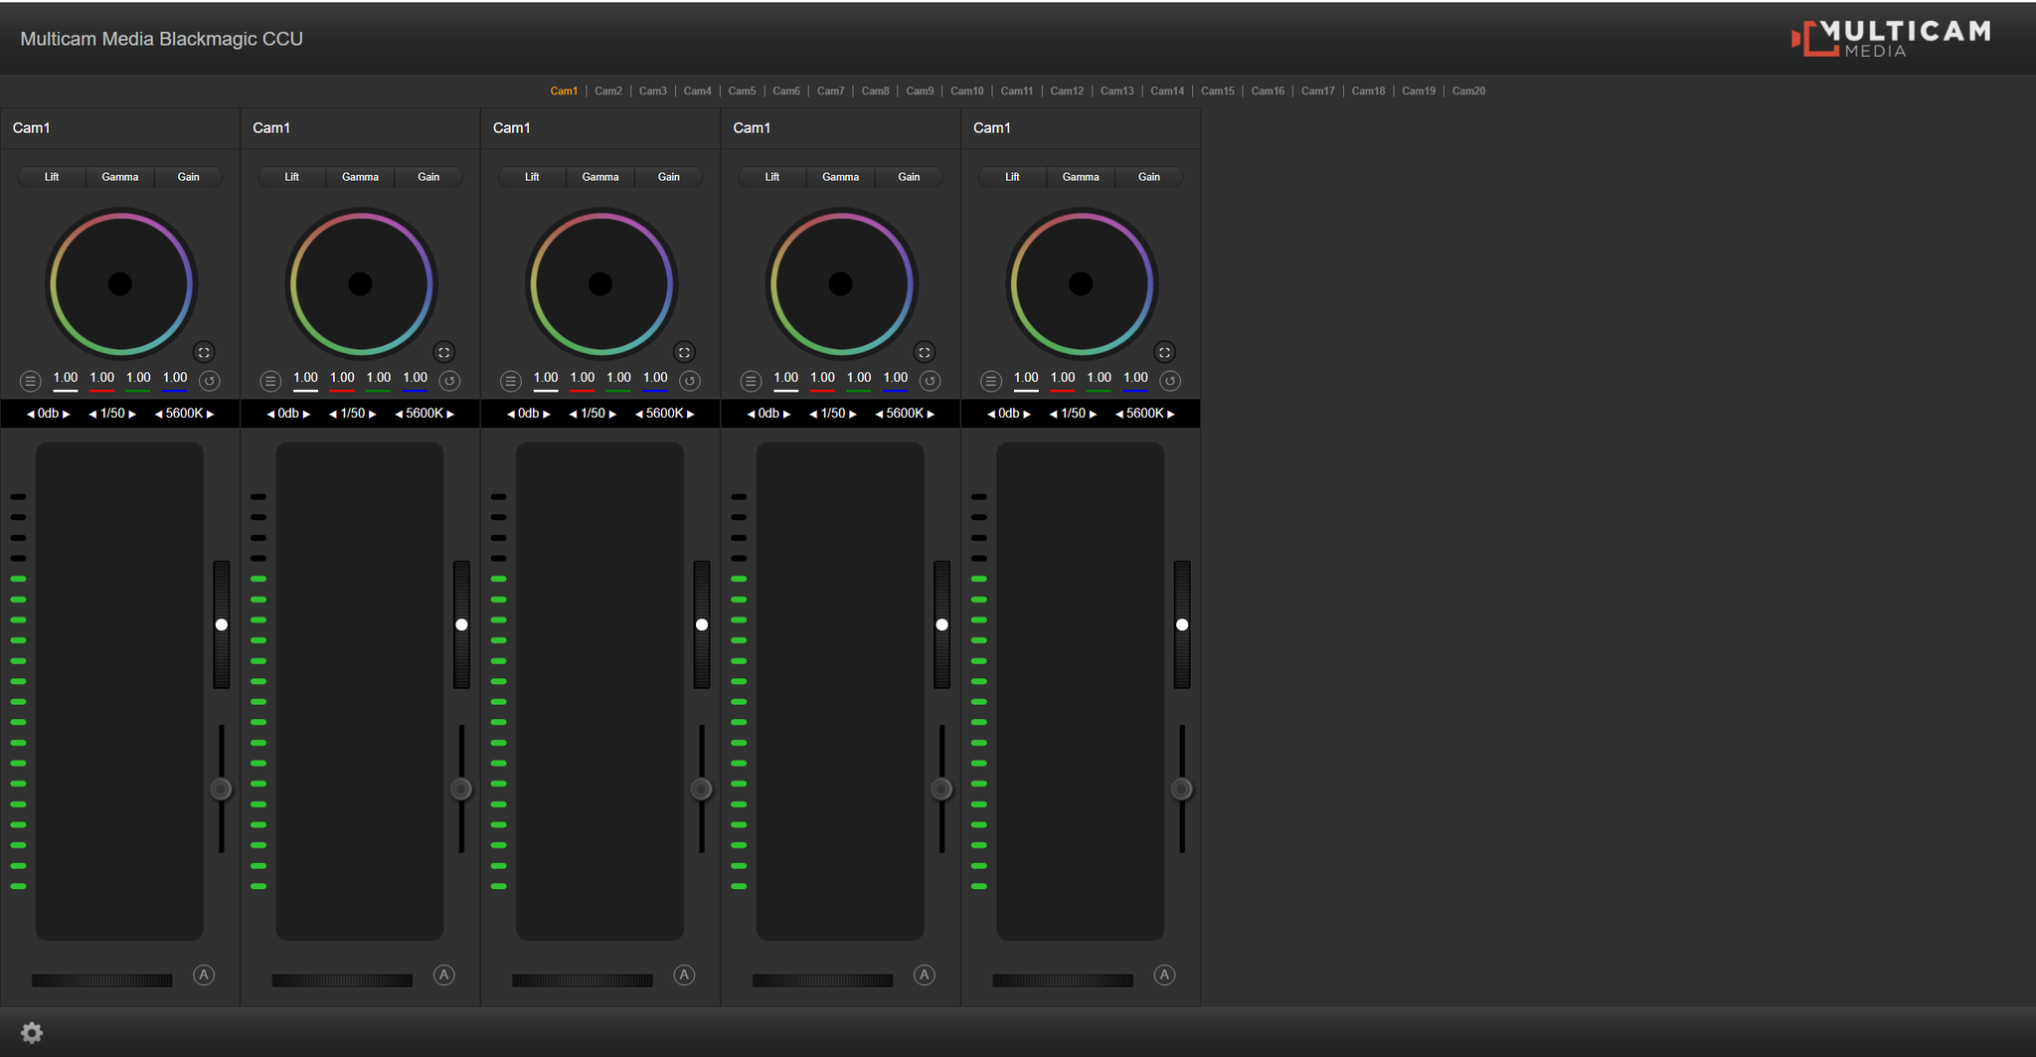
Task: Switch to the Cam20 tab
Action: [x=1468, y=90]
